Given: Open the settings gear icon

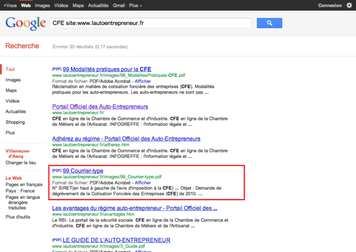Looking at the screenshot, I should 349,5.
